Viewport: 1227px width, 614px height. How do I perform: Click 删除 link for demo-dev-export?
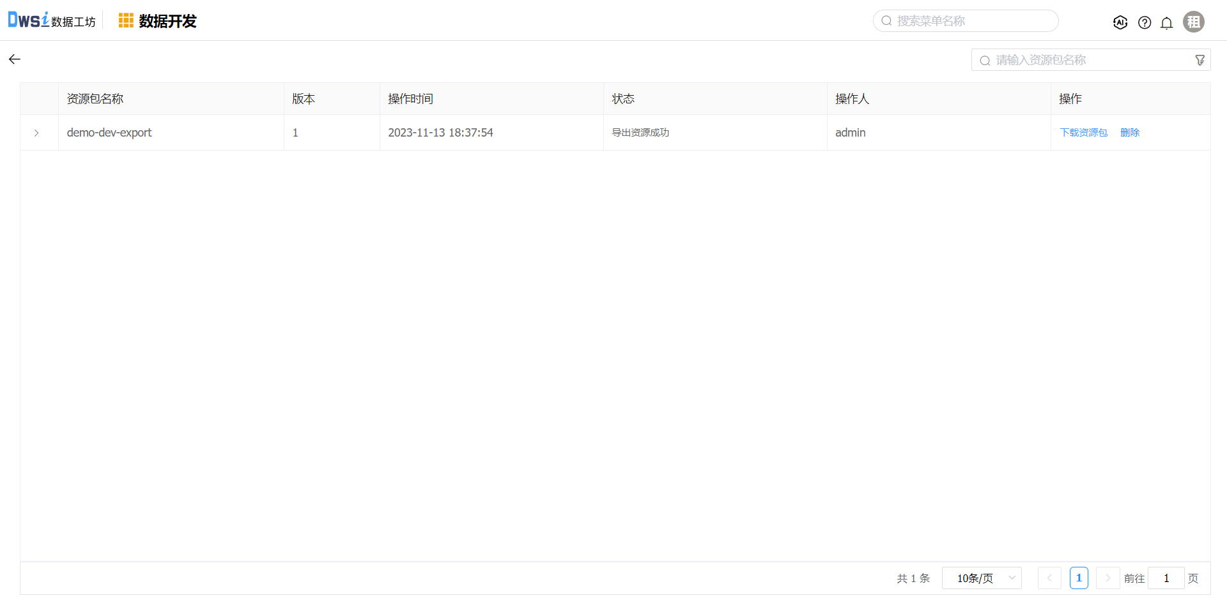pos(1130,133)
